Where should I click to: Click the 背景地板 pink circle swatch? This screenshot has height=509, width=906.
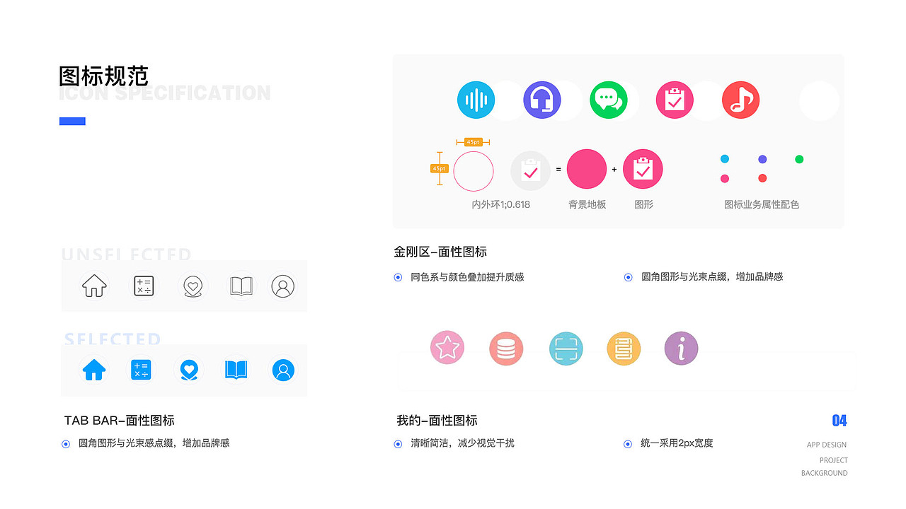[587, 169]
